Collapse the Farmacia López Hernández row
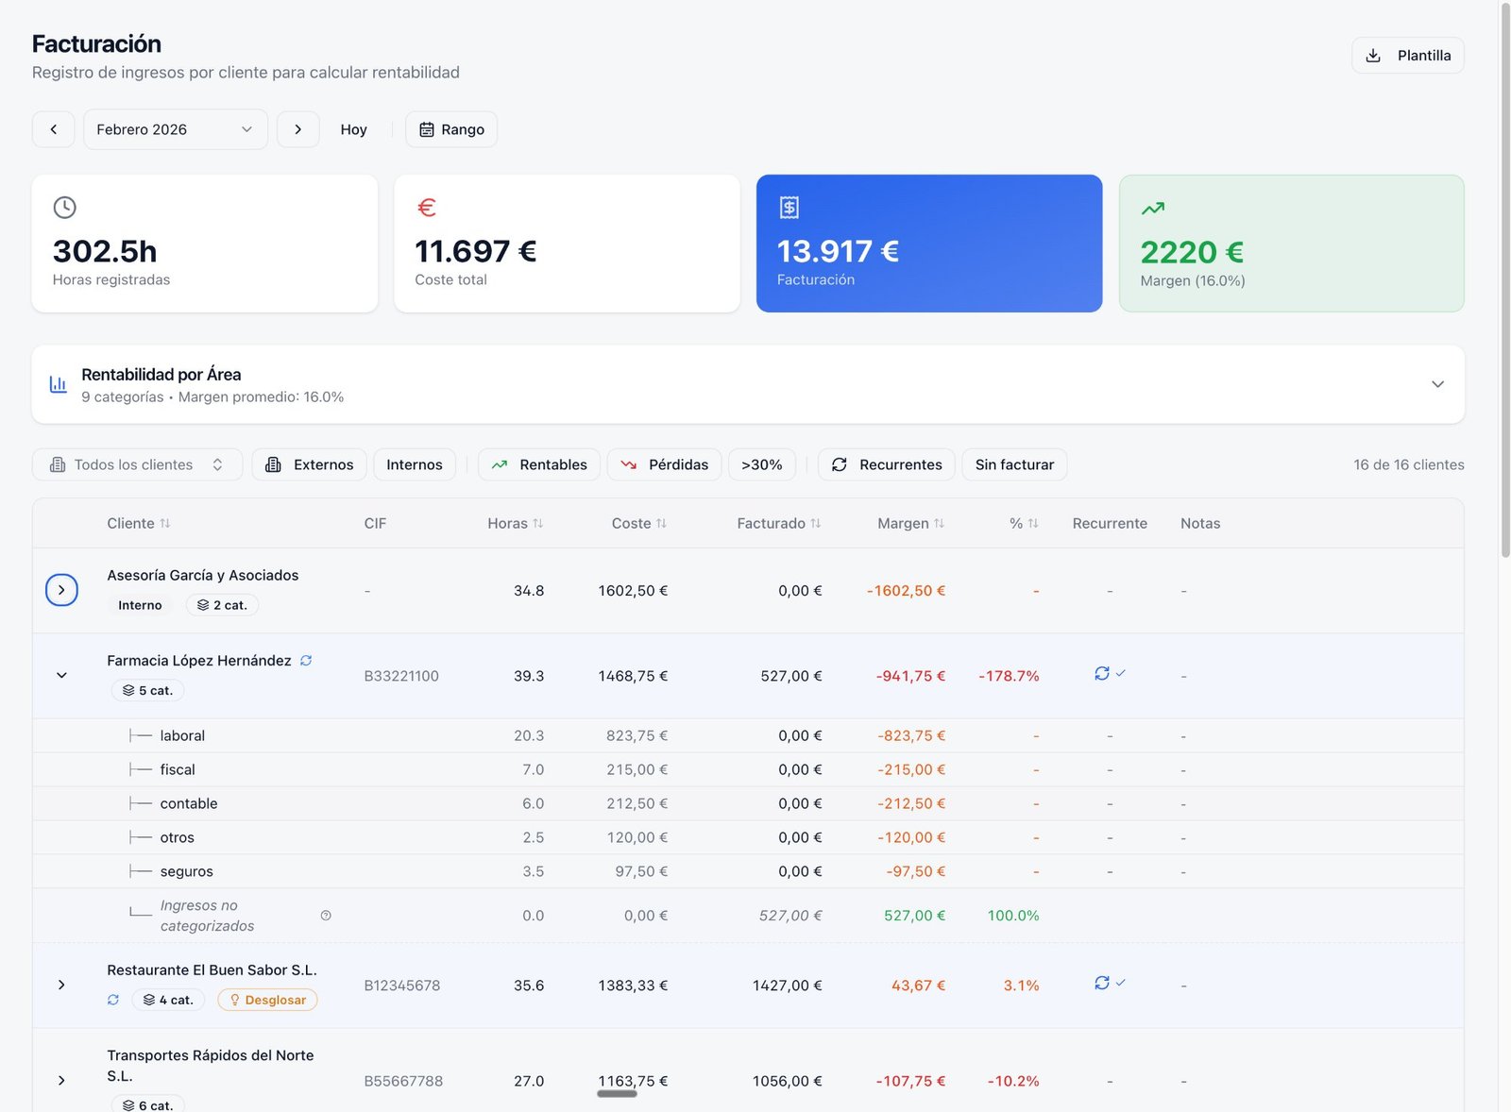1511x1112 pixels. [x=61, y=676]
